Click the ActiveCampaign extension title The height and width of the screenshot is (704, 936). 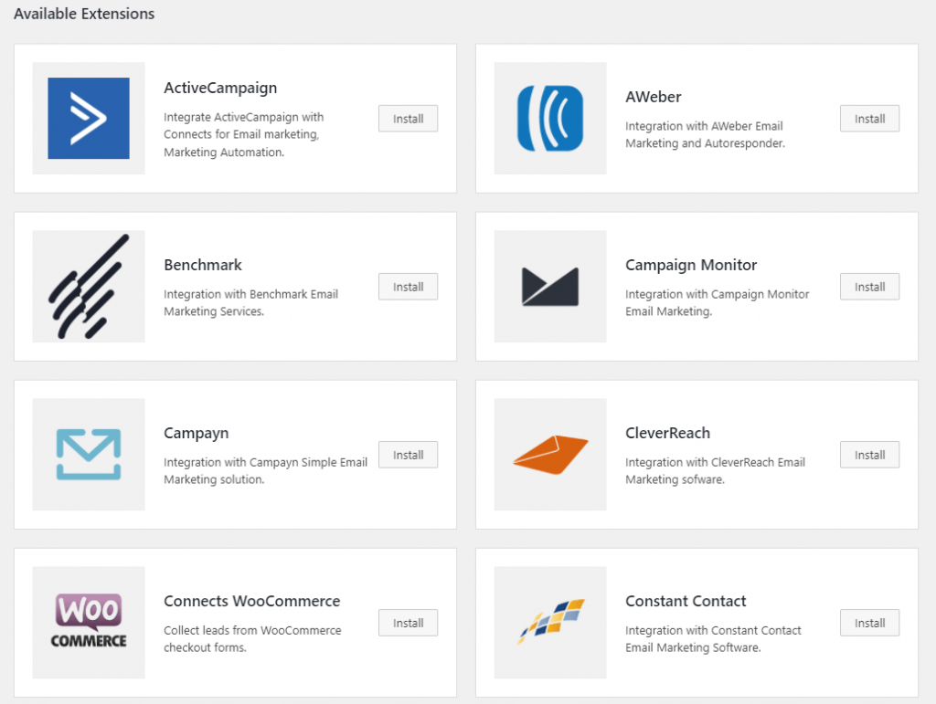pyautogui.click(x=220, y=88)
